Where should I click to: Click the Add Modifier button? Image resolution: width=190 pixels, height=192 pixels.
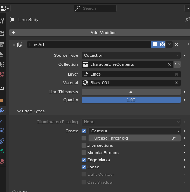coord(100,33)
